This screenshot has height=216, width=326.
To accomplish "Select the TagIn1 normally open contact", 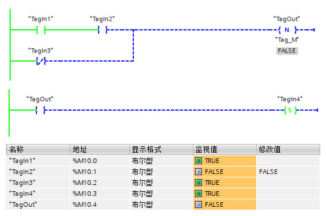I will click(x=41, y=30).
